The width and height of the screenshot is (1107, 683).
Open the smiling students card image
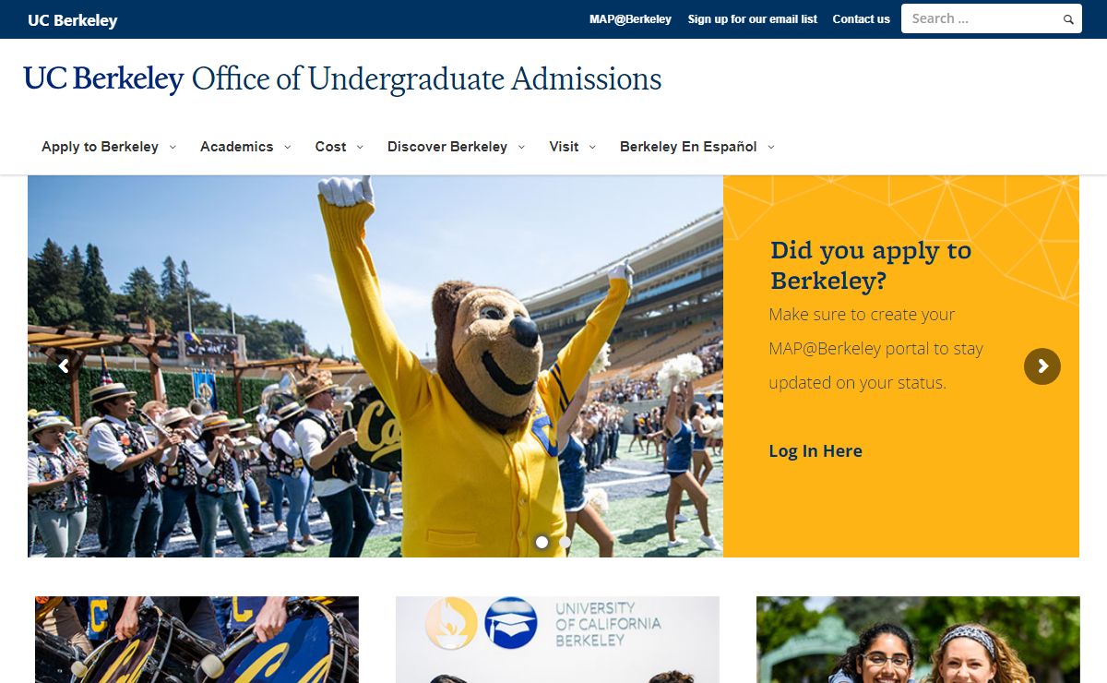tap(918, 640)
